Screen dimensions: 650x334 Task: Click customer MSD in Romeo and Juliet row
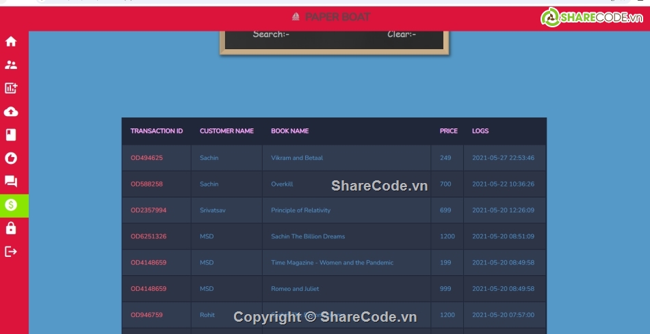pyautogui.click(x=207, y=288)
